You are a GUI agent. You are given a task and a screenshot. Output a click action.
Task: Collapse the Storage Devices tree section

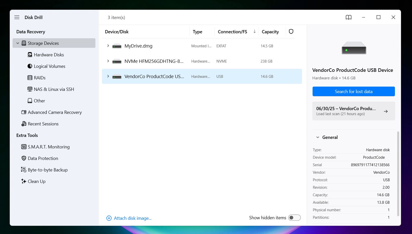(x=18, y=43)
